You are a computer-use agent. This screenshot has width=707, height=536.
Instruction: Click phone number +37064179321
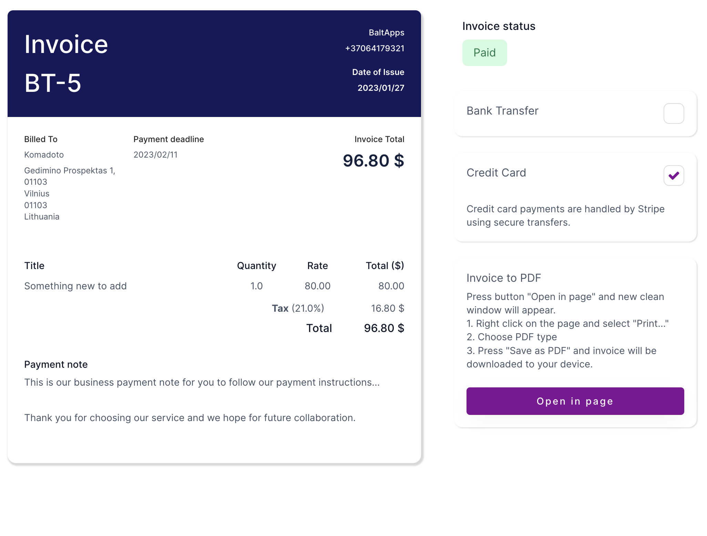[x=375, y=48]
